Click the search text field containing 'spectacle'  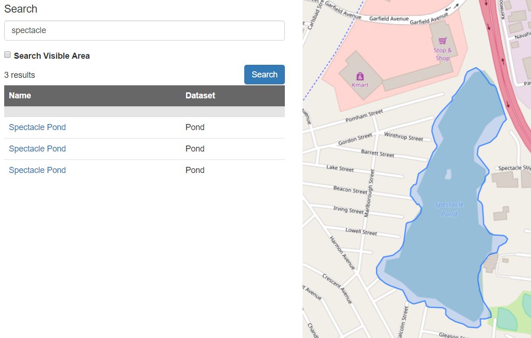tap(144, 30)
